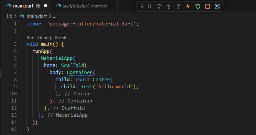Viewport: 256px width, 135px height.
Task: Restart debugging with green circular arrow
Action: click(x=198, y=6)
